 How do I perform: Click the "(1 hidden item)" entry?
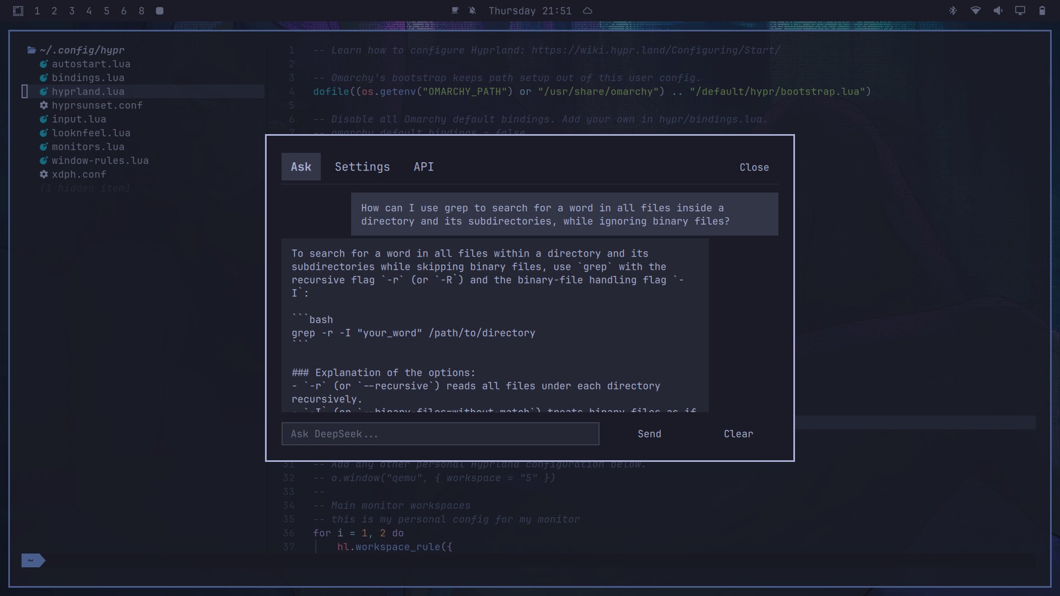tap(85, 188)
